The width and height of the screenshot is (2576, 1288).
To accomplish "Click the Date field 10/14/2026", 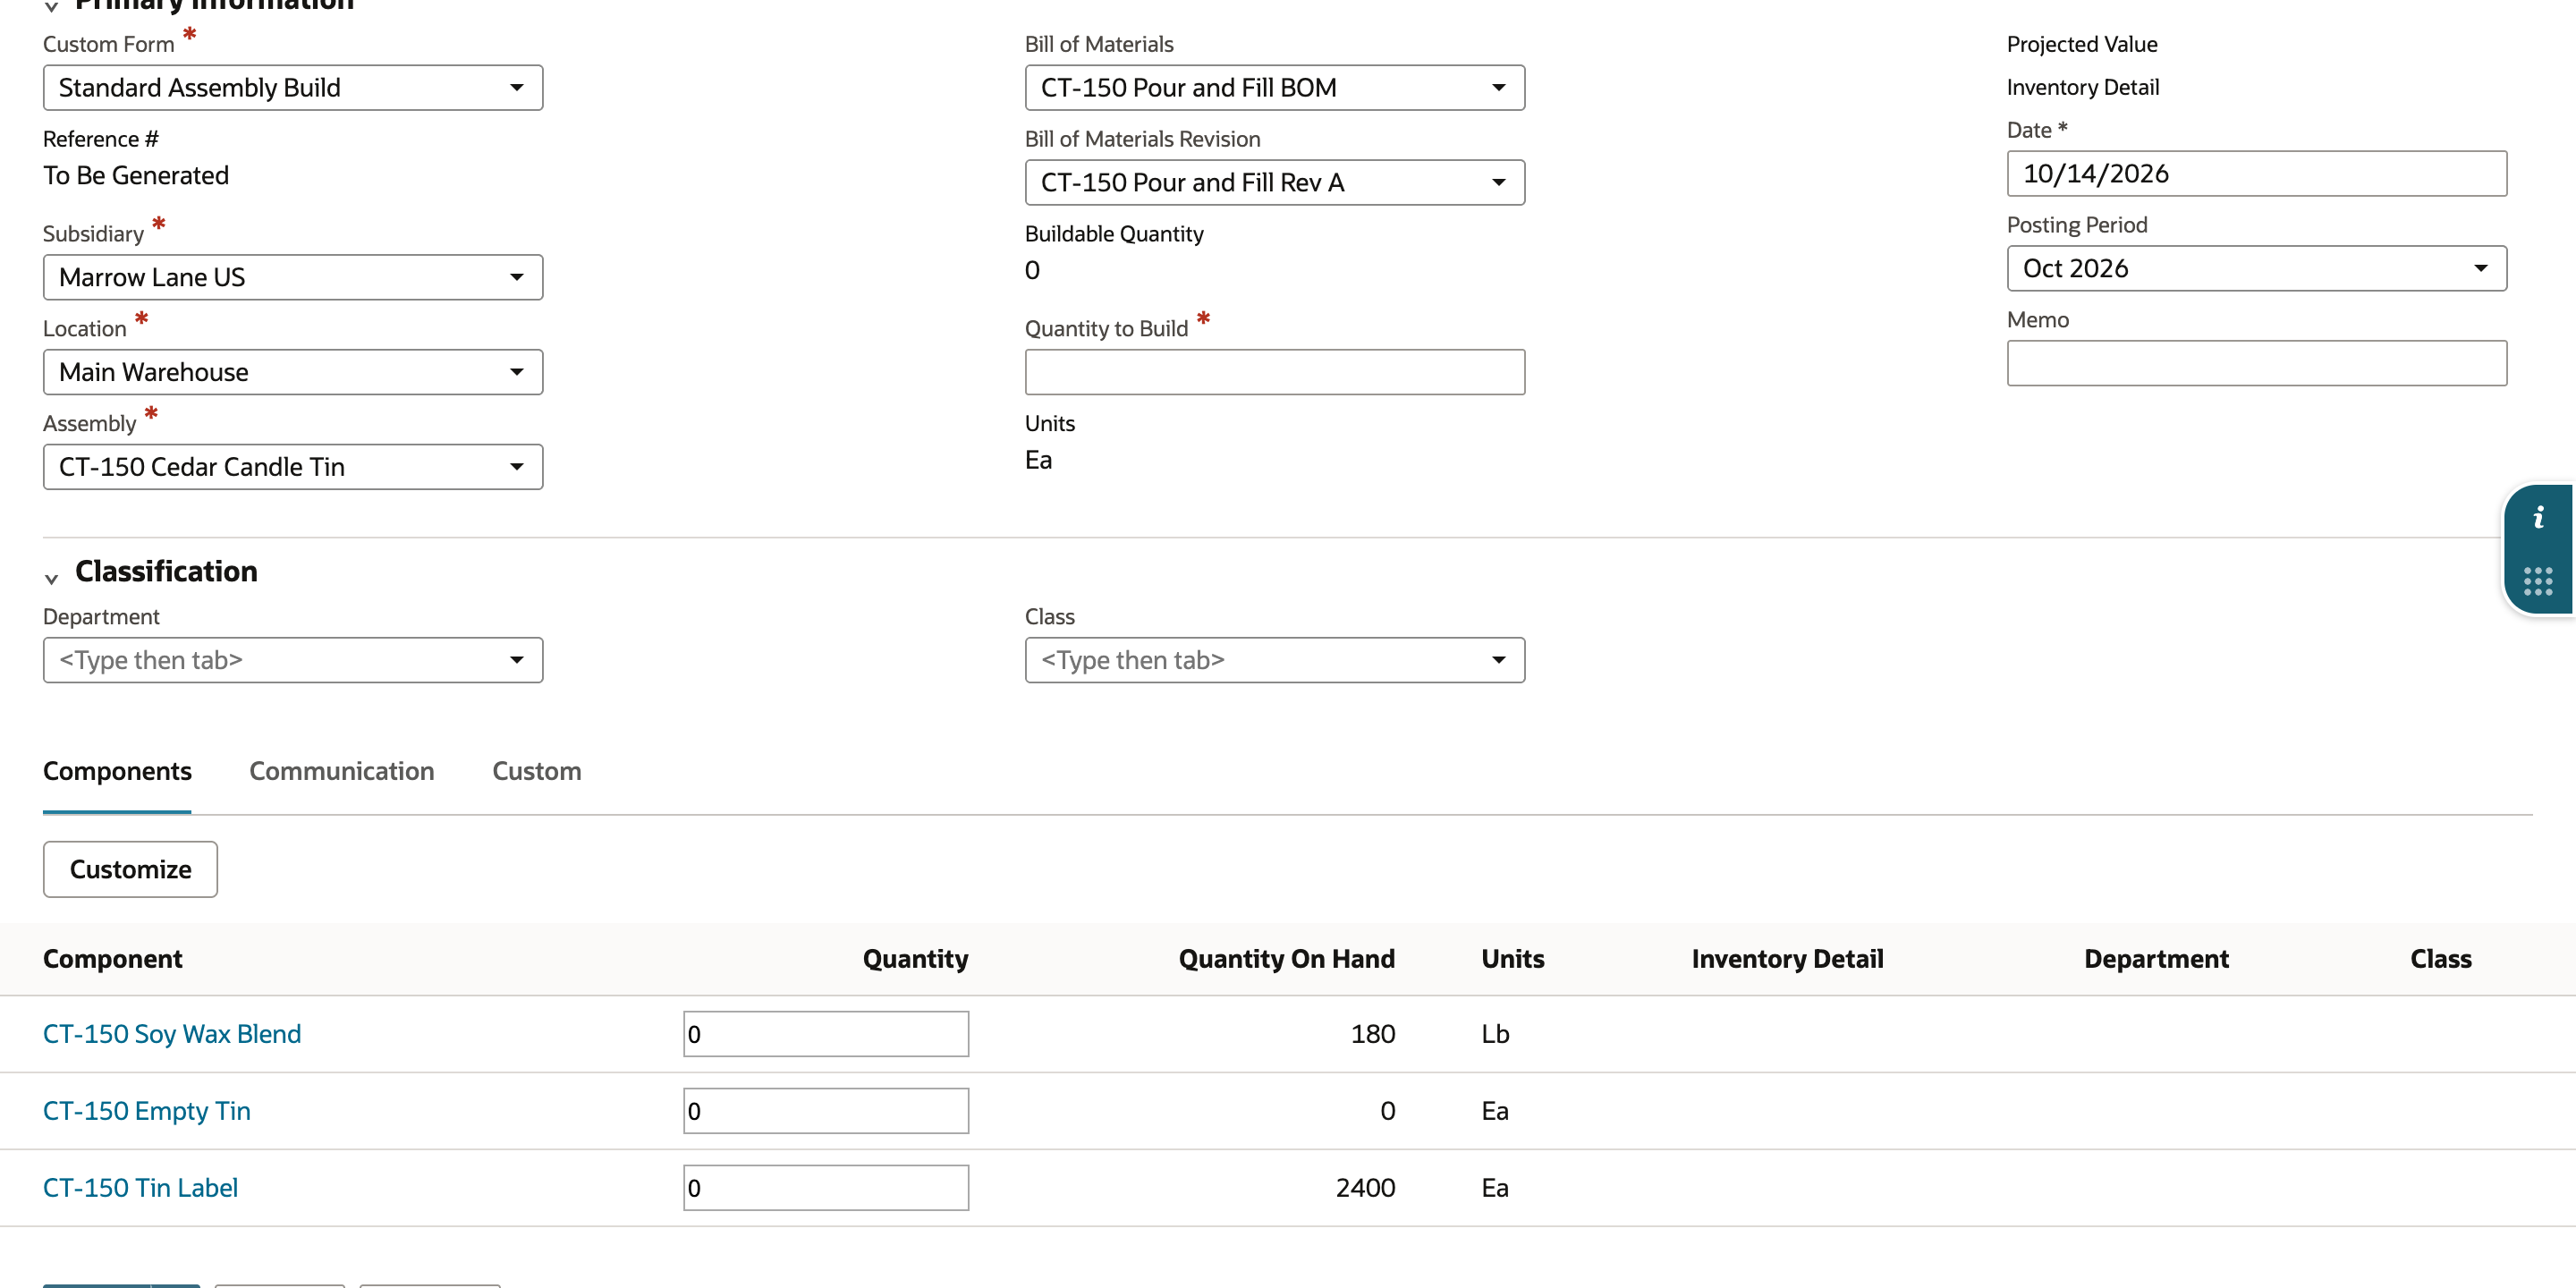I will pos(2257,173).
